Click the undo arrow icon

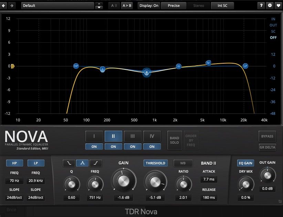coord(4,6)
